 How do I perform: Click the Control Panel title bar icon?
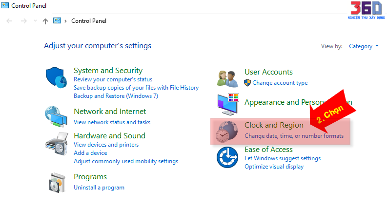pos(5,5)
